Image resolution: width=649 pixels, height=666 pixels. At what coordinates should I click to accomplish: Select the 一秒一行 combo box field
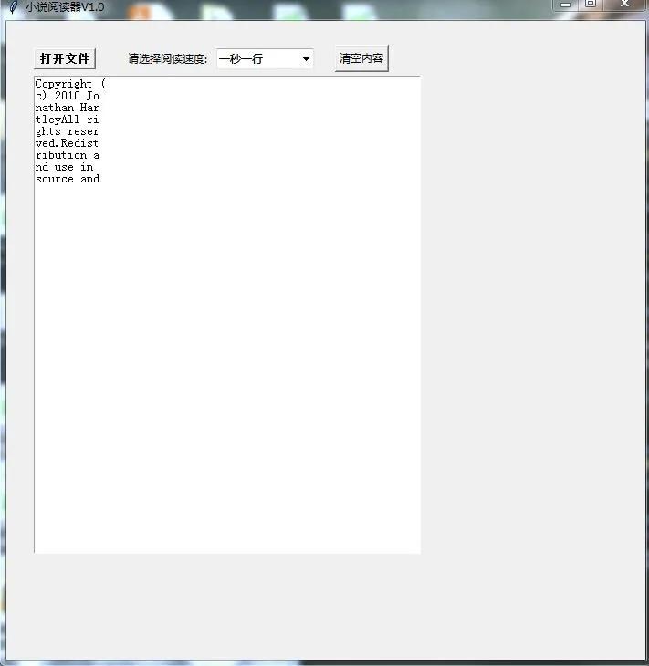(x=258, y=59)
